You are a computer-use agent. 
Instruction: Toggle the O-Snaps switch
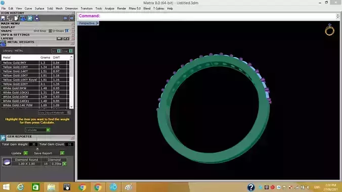(67, 31)
